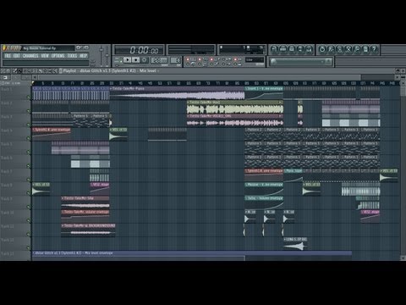Open clip menu arrow of BACKGROUNDSOUND clip on Track 11
This screenshot has width=406, height=305.
point(63,225)
